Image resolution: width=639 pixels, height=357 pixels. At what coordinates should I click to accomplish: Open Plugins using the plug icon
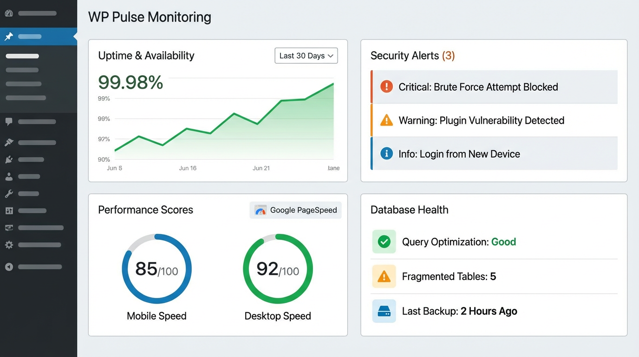8,159
